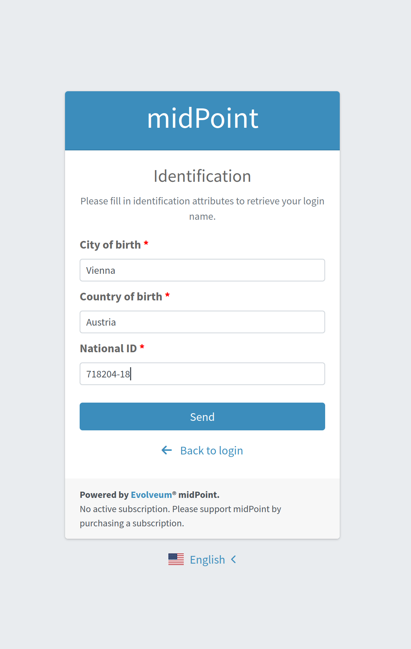The width and height of the screenshot is (411, 649).
Task: Focus the City of birth field containing Vienna
Action: coord(202,270)
